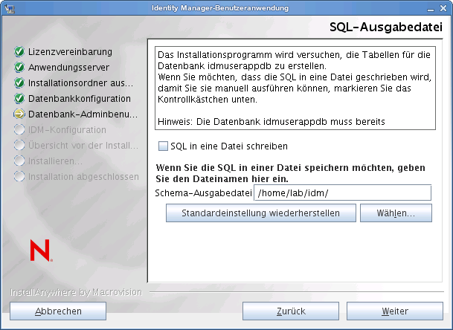This screenshot has width=453, height=330.
Task: Click the Schema-Ausgabedatei path field
Action: 343,192
